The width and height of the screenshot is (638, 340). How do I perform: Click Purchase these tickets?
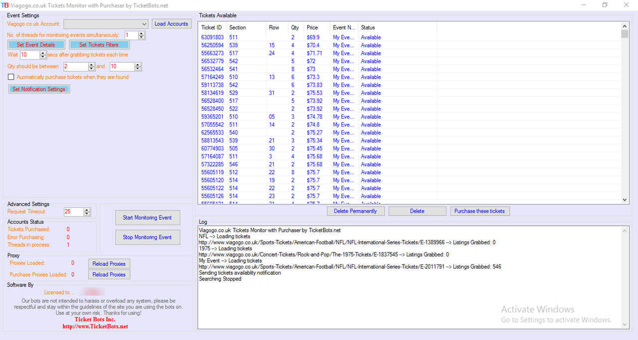479,211
